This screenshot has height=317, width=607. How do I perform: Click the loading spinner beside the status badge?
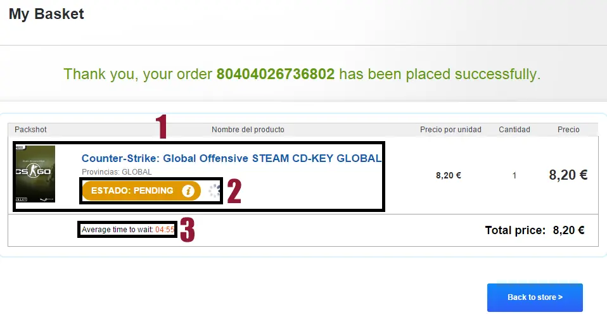(x=214, y=191)
